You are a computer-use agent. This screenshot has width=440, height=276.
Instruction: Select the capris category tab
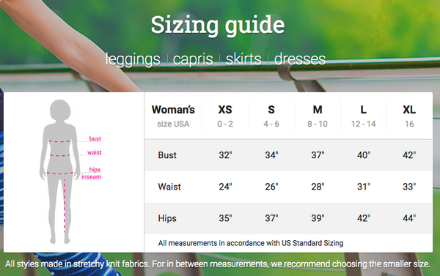tap(193, 60)
